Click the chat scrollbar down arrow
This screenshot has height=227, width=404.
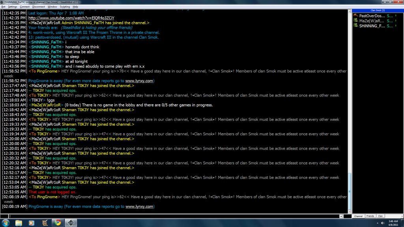coord(349,211)
